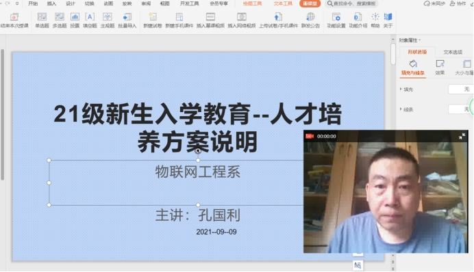Switch to 文本选项 text options tab
Viewport: 474px width, 272px height.
click(453, 52)
